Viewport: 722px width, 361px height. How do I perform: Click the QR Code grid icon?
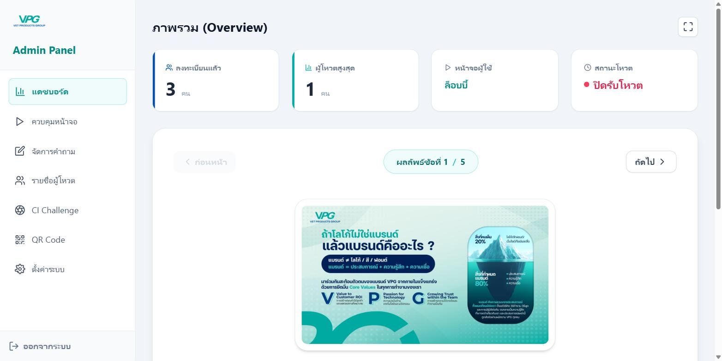[x=20, y=239]
